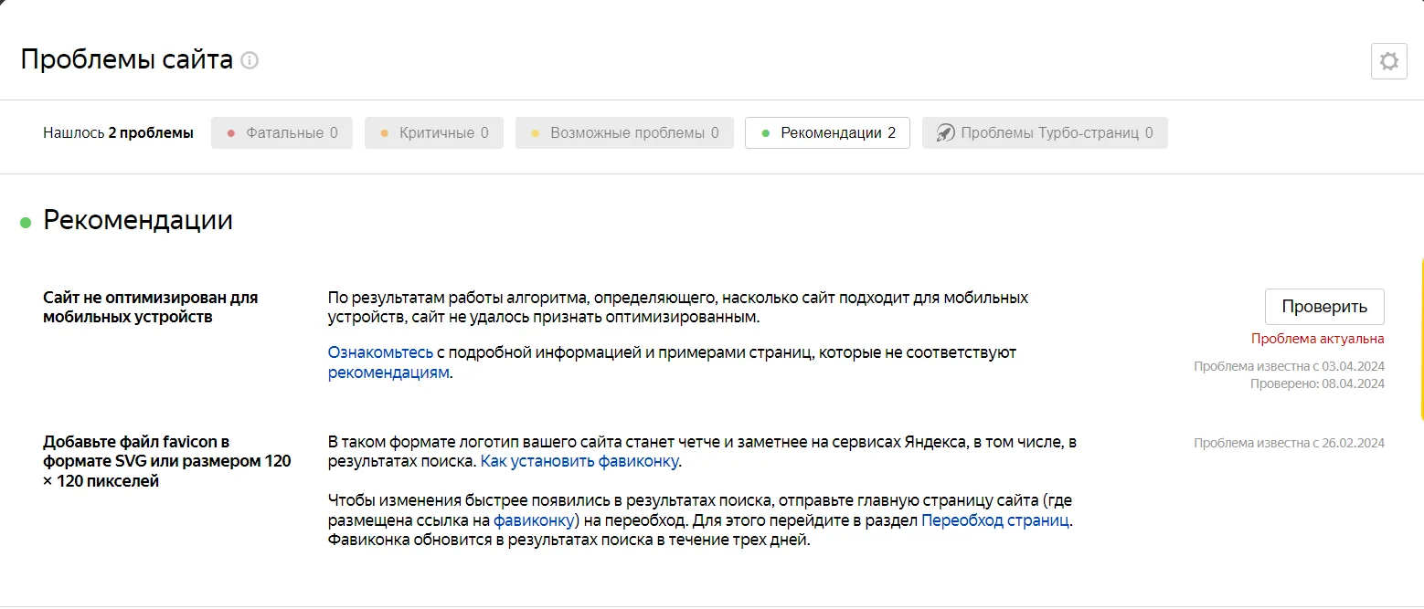Open Как установить фавиконку link
Image resolution: width=1424 pixels, height=609 pixels.
click(579, 462)
